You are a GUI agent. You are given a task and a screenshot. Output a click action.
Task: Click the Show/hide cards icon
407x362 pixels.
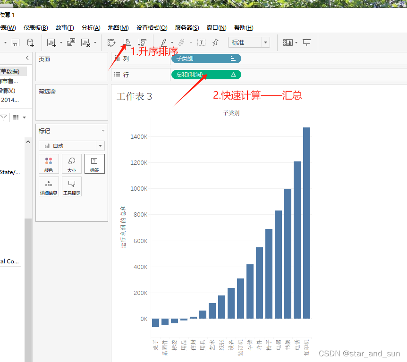[288, 42]
